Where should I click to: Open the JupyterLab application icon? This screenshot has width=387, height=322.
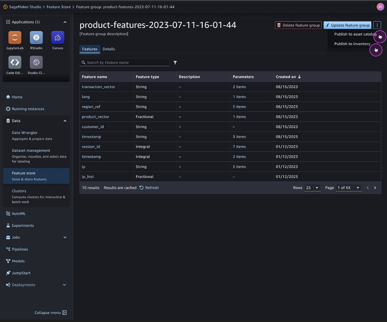(15, 38)
